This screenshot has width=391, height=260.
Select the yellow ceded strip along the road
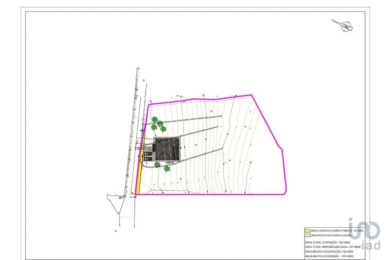point(140,172)
